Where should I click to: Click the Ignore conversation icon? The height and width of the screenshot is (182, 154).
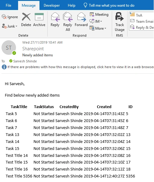click(4, 17)
